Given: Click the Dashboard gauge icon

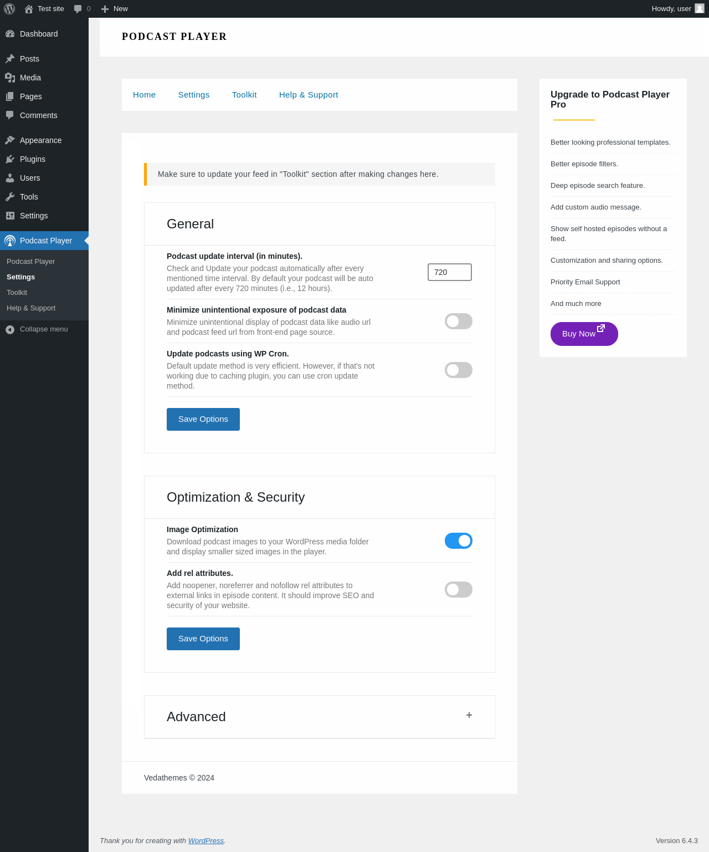Looking at the screenshot, I should tap(10, 34).
